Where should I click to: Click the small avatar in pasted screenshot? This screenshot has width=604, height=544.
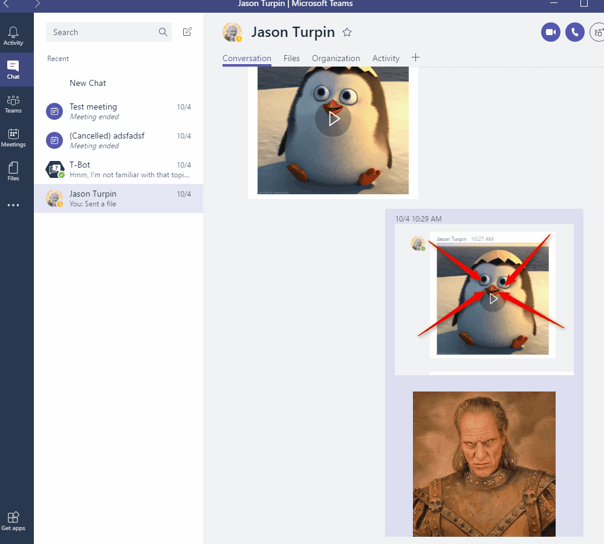[x=418, y=243]
